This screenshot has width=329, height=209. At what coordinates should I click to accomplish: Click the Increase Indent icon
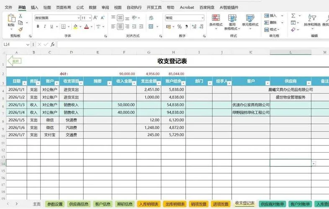[x=141, y=27]
